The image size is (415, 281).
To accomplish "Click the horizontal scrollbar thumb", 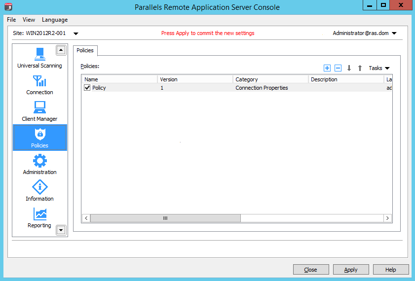I will coord(165,218).
